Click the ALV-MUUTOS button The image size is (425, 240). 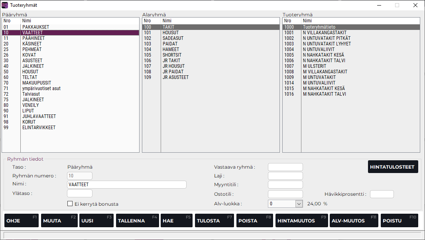[354, 220]
